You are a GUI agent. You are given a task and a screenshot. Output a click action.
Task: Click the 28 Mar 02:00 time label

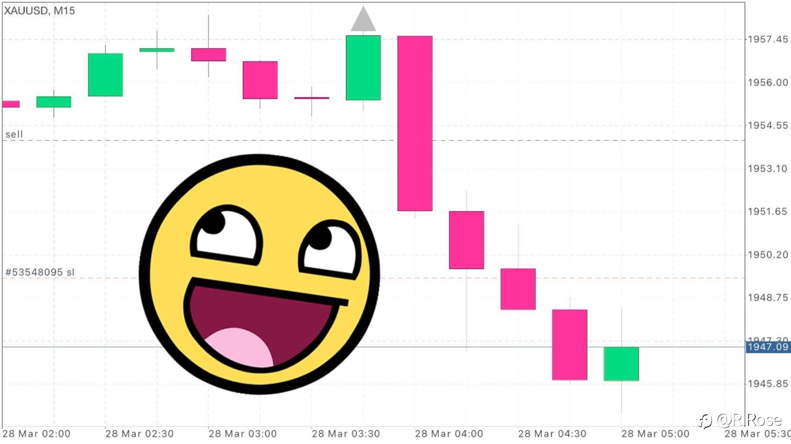[37, 434]
